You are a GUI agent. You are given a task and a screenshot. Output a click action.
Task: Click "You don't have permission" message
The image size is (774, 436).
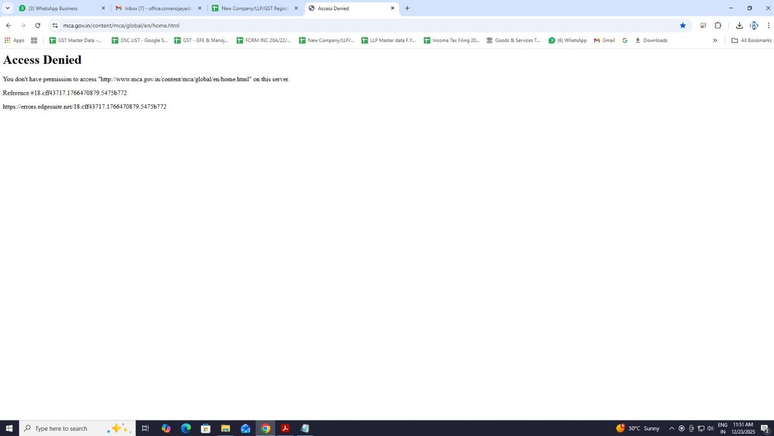coord(146,79)
